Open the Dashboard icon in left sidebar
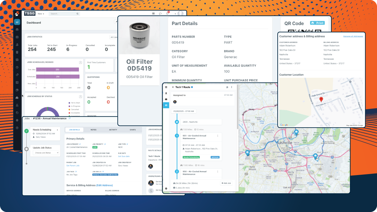This screenshot has width=377, height=212. tap(17, 22)
